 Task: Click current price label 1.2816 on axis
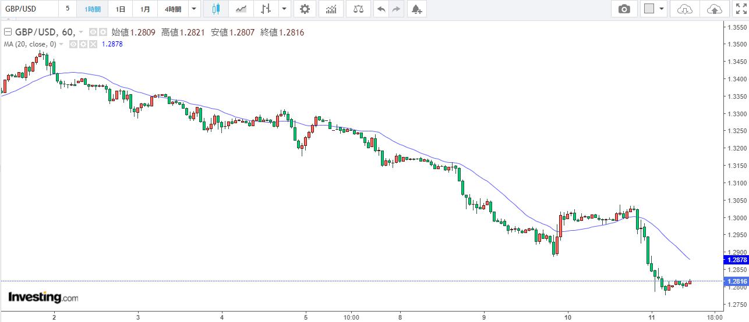[736, 281]
